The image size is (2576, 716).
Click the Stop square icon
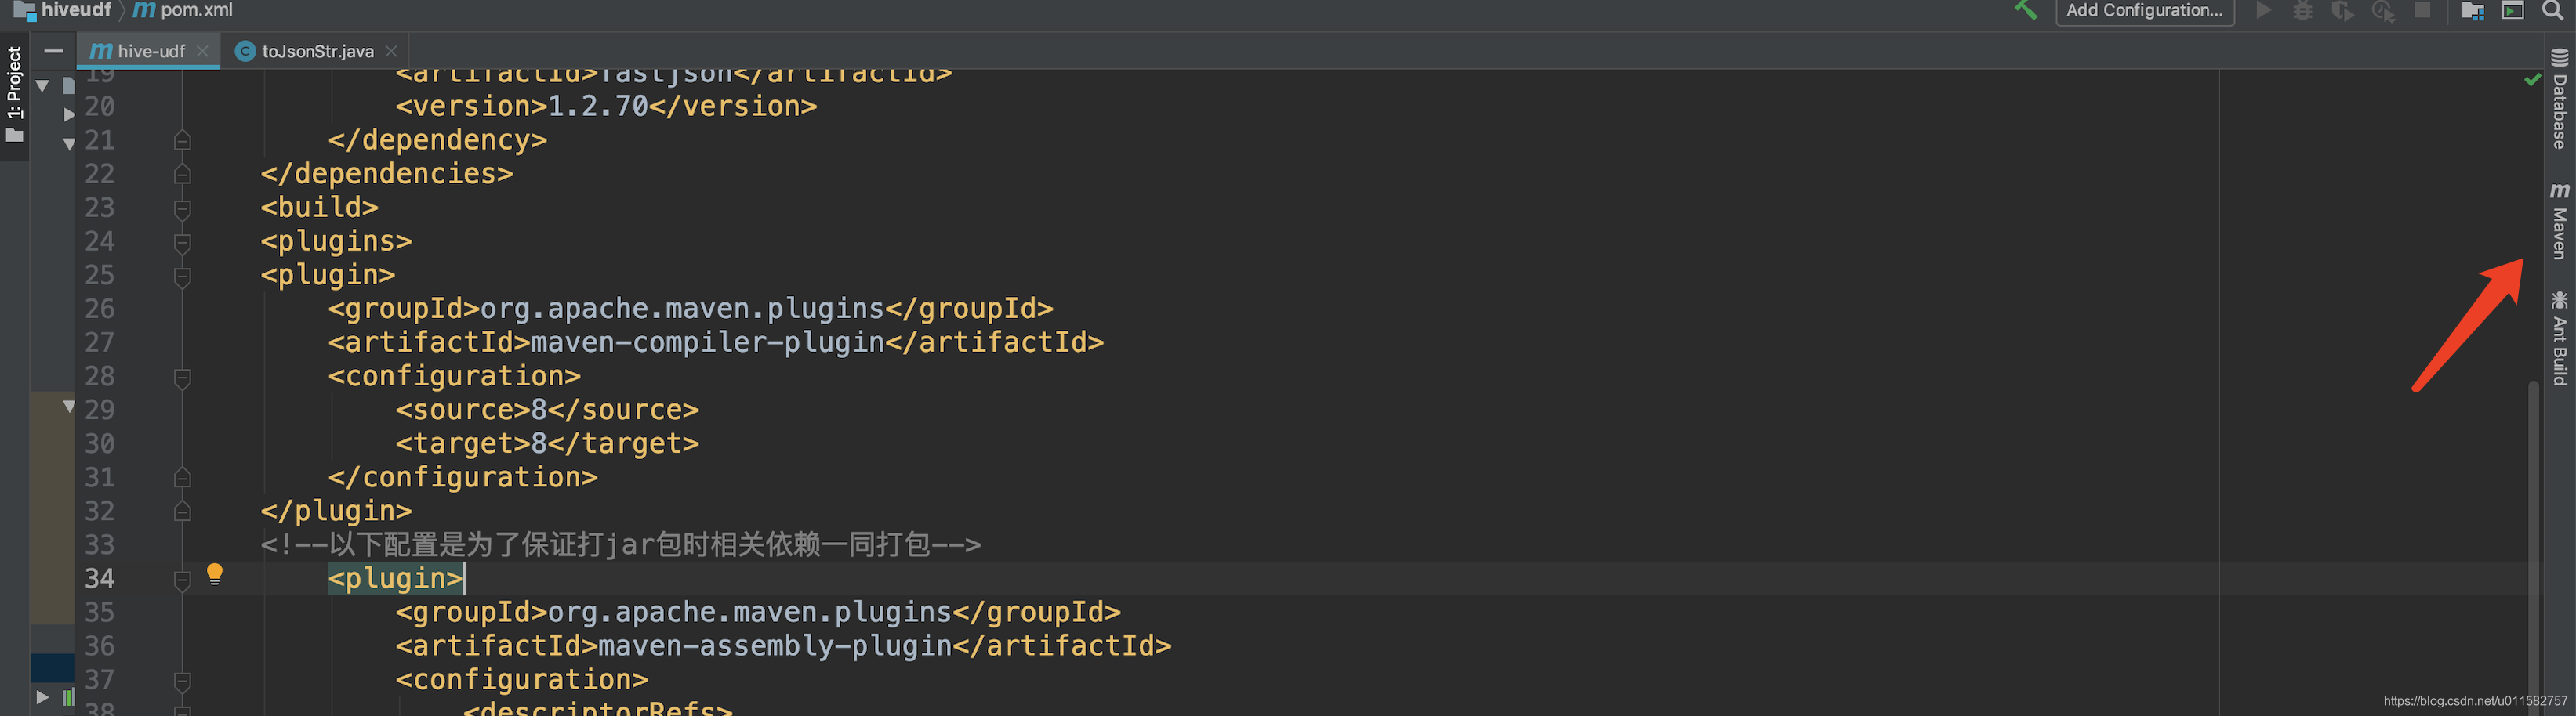click(2422, 10)
